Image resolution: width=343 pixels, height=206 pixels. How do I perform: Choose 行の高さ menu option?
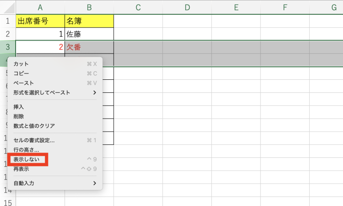pyautogui.click(x=26, y=150)
